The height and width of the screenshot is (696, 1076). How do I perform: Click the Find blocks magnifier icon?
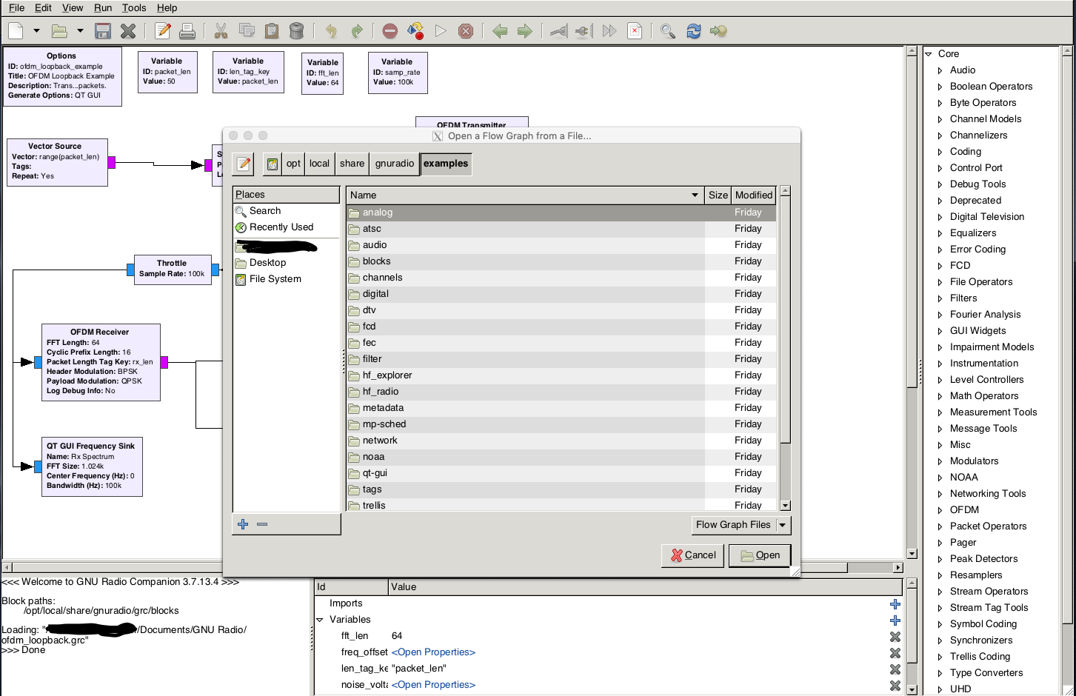[668, 31]
